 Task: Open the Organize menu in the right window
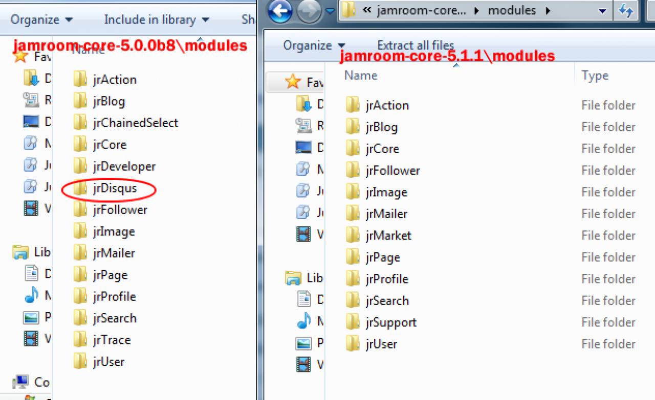tap(314, 45)
